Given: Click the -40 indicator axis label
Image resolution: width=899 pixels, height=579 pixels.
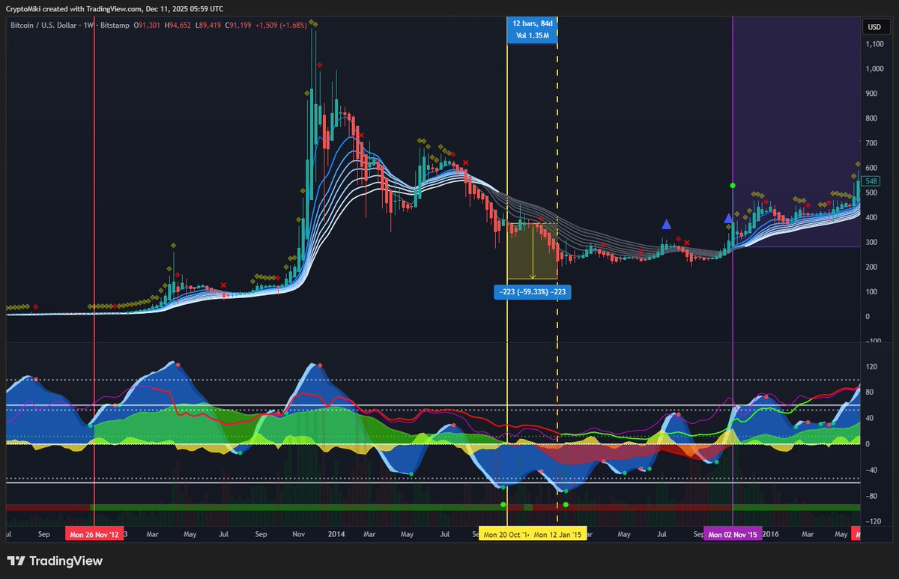Looking at the screenshot, I should tap(872, 470).
